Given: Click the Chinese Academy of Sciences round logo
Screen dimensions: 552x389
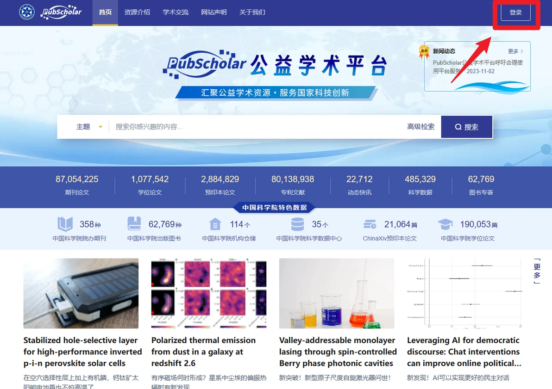Looking at the screenshot, I should tap(27, 12).
